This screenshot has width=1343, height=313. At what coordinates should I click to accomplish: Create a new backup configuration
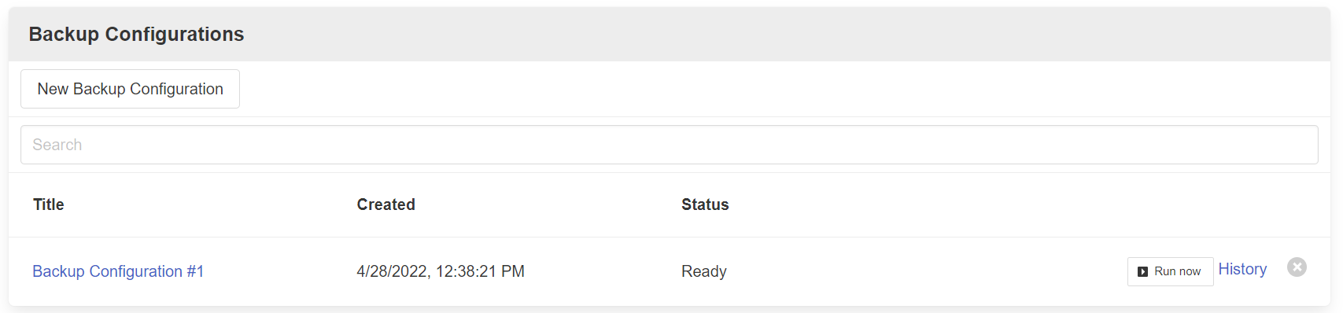coord(130,89)
